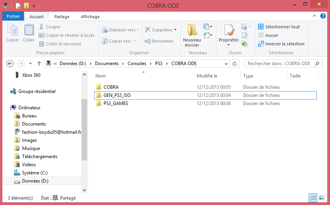Click PS3 breadcrumb

(159, 64)
